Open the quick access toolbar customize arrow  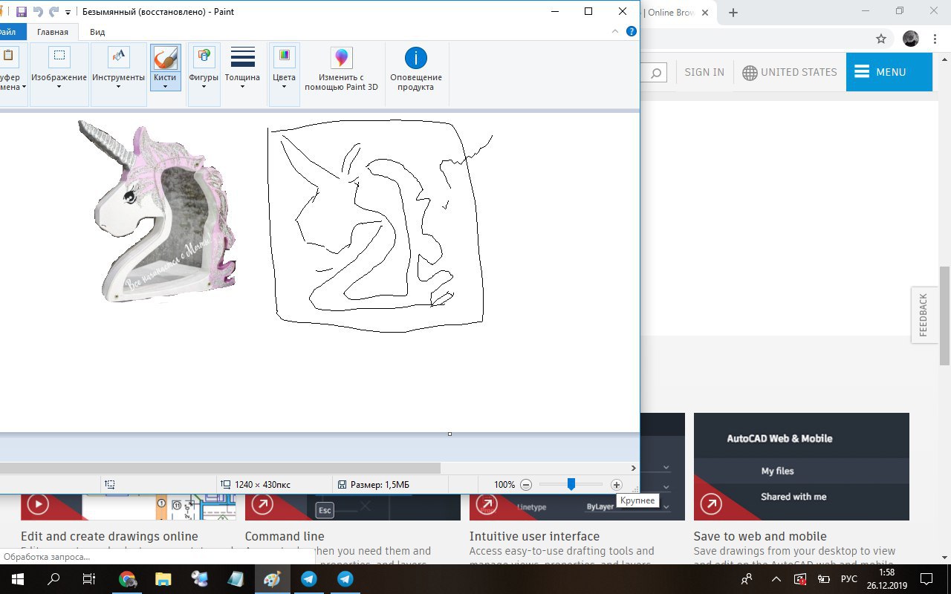[68, 13]
